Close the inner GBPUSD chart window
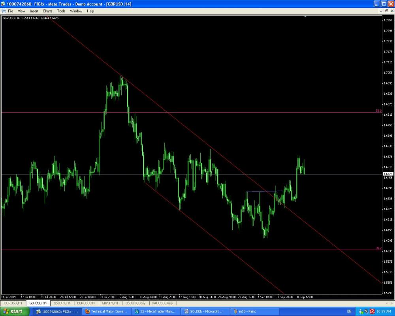The image size is (395, 316). coord(392,11)
